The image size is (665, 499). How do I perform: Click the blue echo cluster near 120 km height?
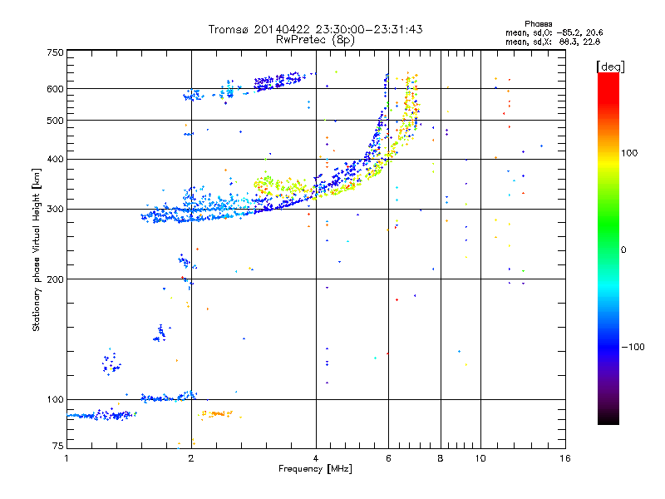click(x=111, y=363)
